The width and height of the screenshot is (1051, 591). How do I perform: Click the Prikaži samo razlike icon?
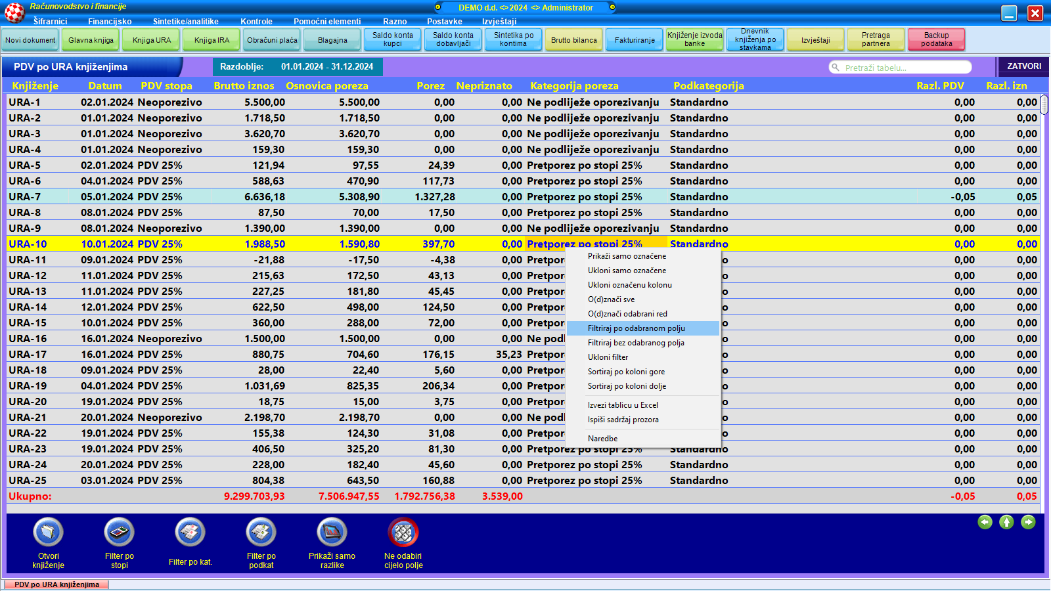pyautogui.click(x=332, y=533)
